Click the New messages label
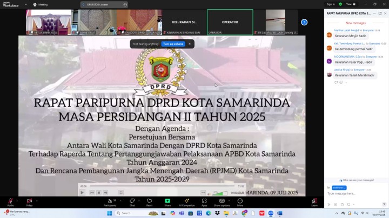This screenshot has height=218, width=389. 356,23
